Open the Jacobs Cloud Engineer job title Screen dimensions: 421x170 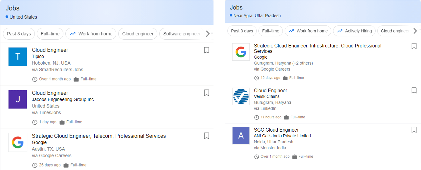50,93
